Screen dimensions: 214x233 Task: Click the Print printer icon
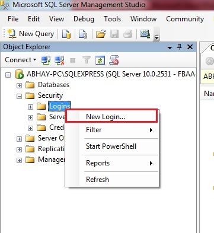(128, 34)
